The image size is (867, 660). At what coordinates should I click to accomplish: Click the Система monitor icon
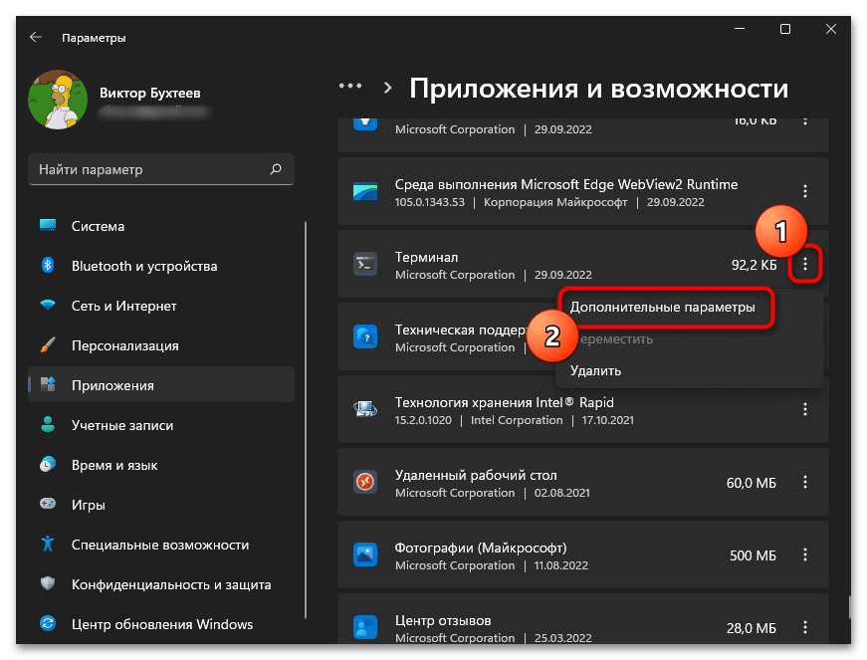click(48, 225)
